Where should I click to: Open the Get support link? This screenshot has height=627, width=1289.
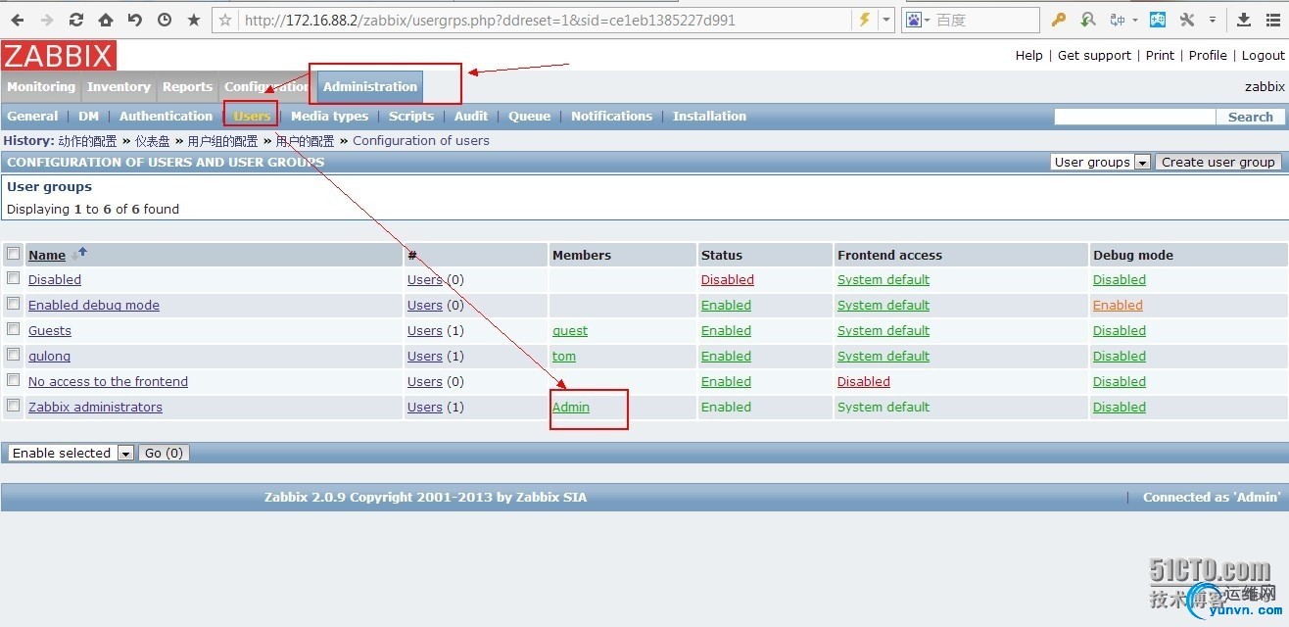pyautogui.click(x=1094, y=55)
